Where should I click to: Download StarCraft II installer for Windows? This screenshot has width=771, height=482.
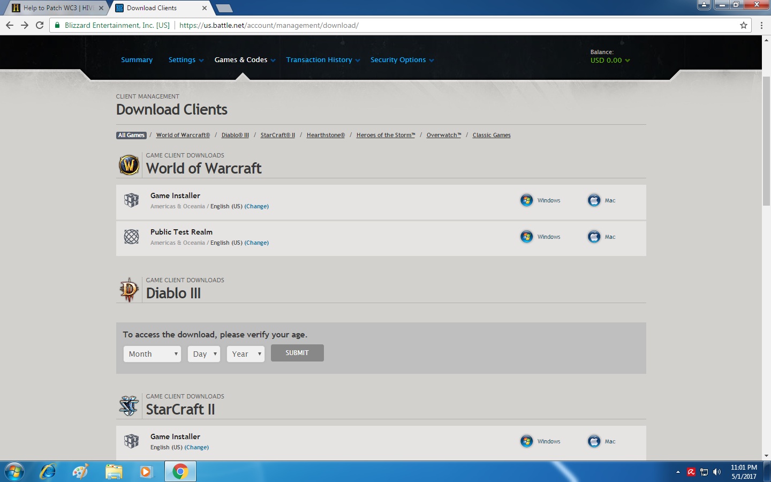[x=540, y=441]
